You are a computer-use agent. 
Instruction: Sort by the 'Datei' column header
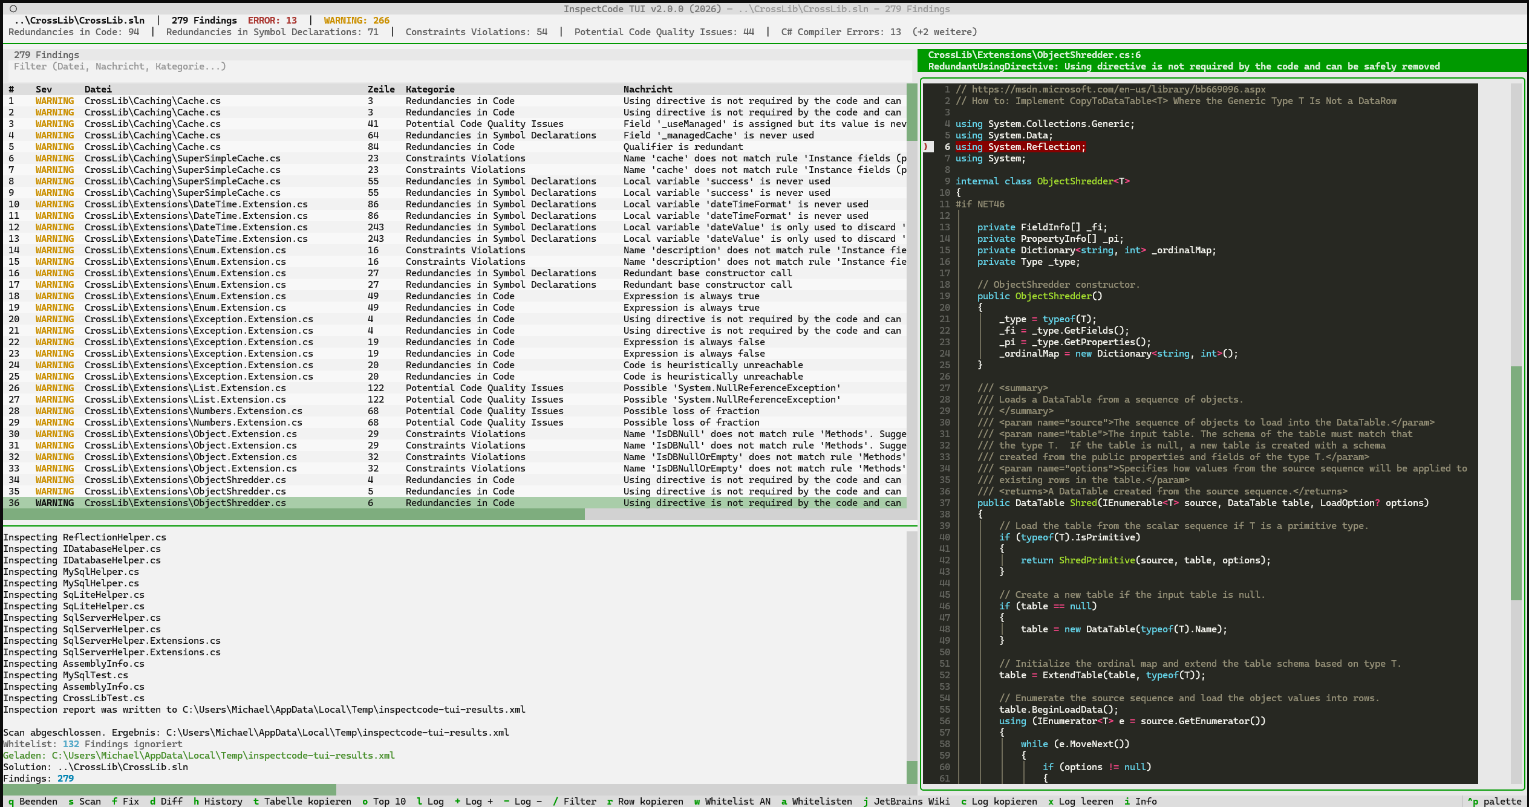[98, 89]
